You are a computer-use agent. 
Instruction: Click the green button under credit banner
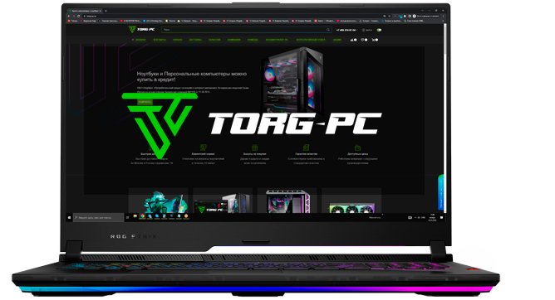(x=145, y=102)
